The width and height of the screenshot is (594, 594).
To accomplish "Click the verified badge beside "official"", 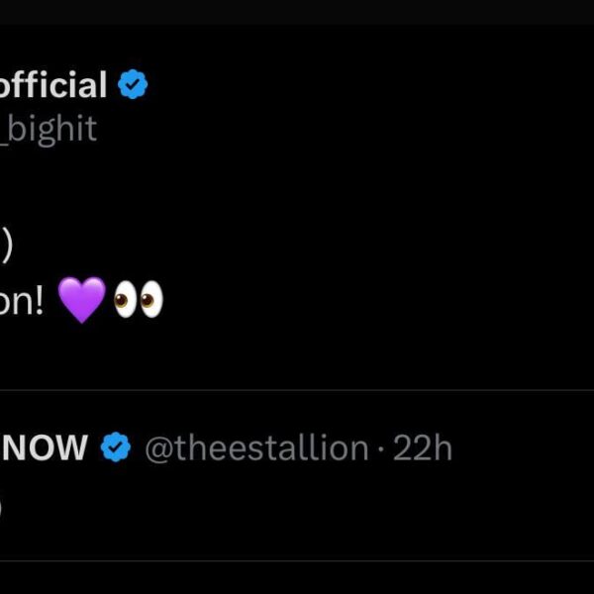I will point(133,86).
